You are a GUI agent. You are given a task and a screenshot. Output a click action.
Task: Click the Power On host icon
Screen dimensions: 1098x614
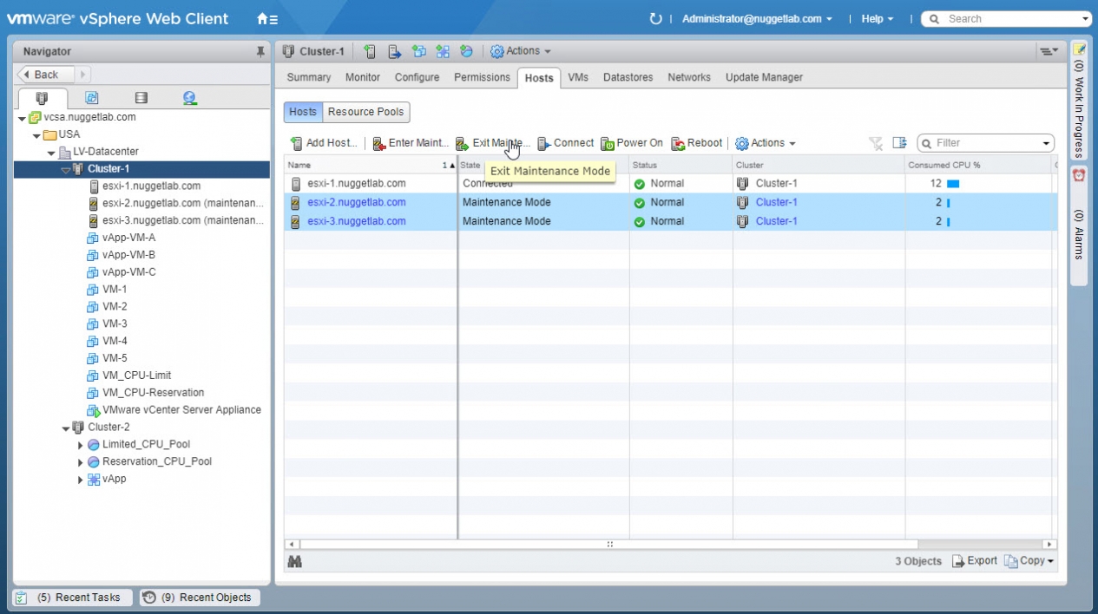coord(608,144)
